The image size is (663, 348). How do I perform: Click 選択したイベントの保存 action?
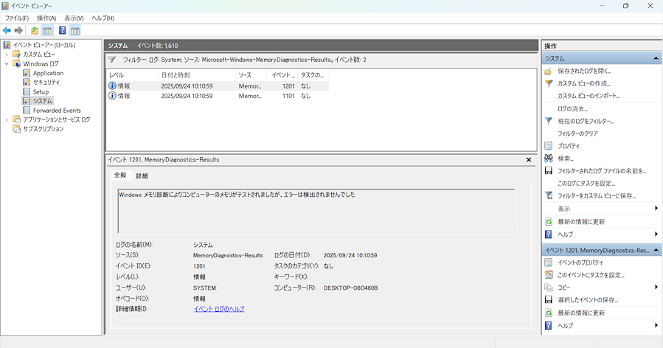point(587,300)
